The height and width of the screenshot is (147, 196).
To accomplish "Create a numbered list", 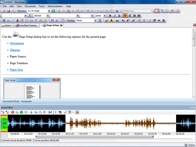I will coord(139,21).
